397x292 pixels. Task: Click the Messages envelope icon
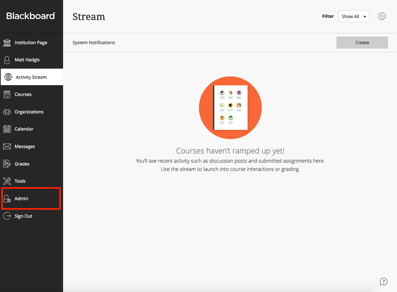7,146
